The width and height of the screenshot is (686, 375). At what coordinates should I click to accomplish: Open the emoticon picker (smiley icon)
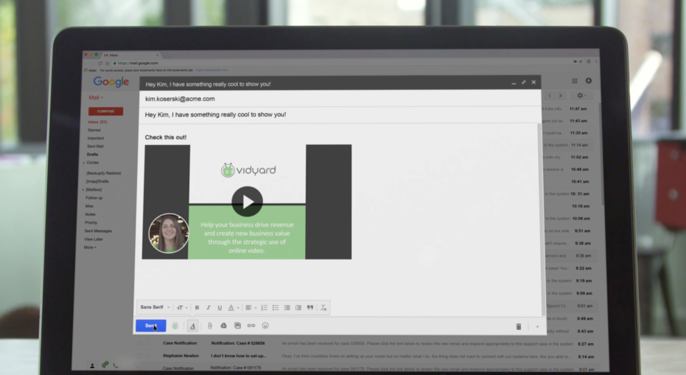click(x=265, y=326)
